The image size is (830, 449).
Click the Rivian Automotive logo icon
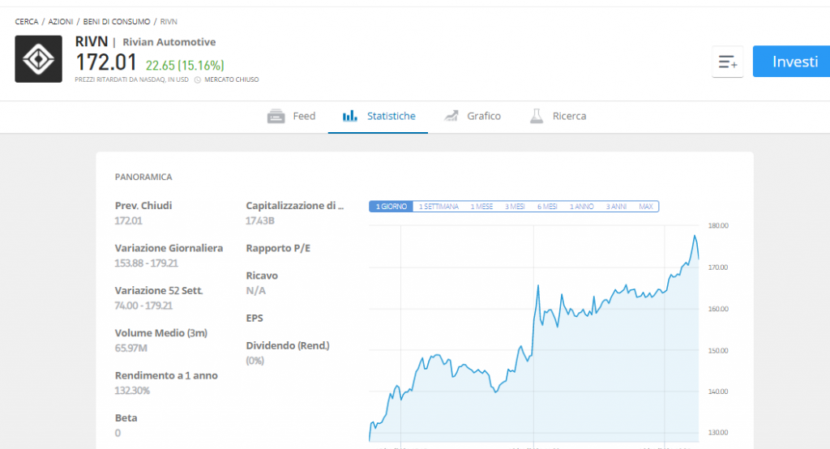click(x=39, y=59)
